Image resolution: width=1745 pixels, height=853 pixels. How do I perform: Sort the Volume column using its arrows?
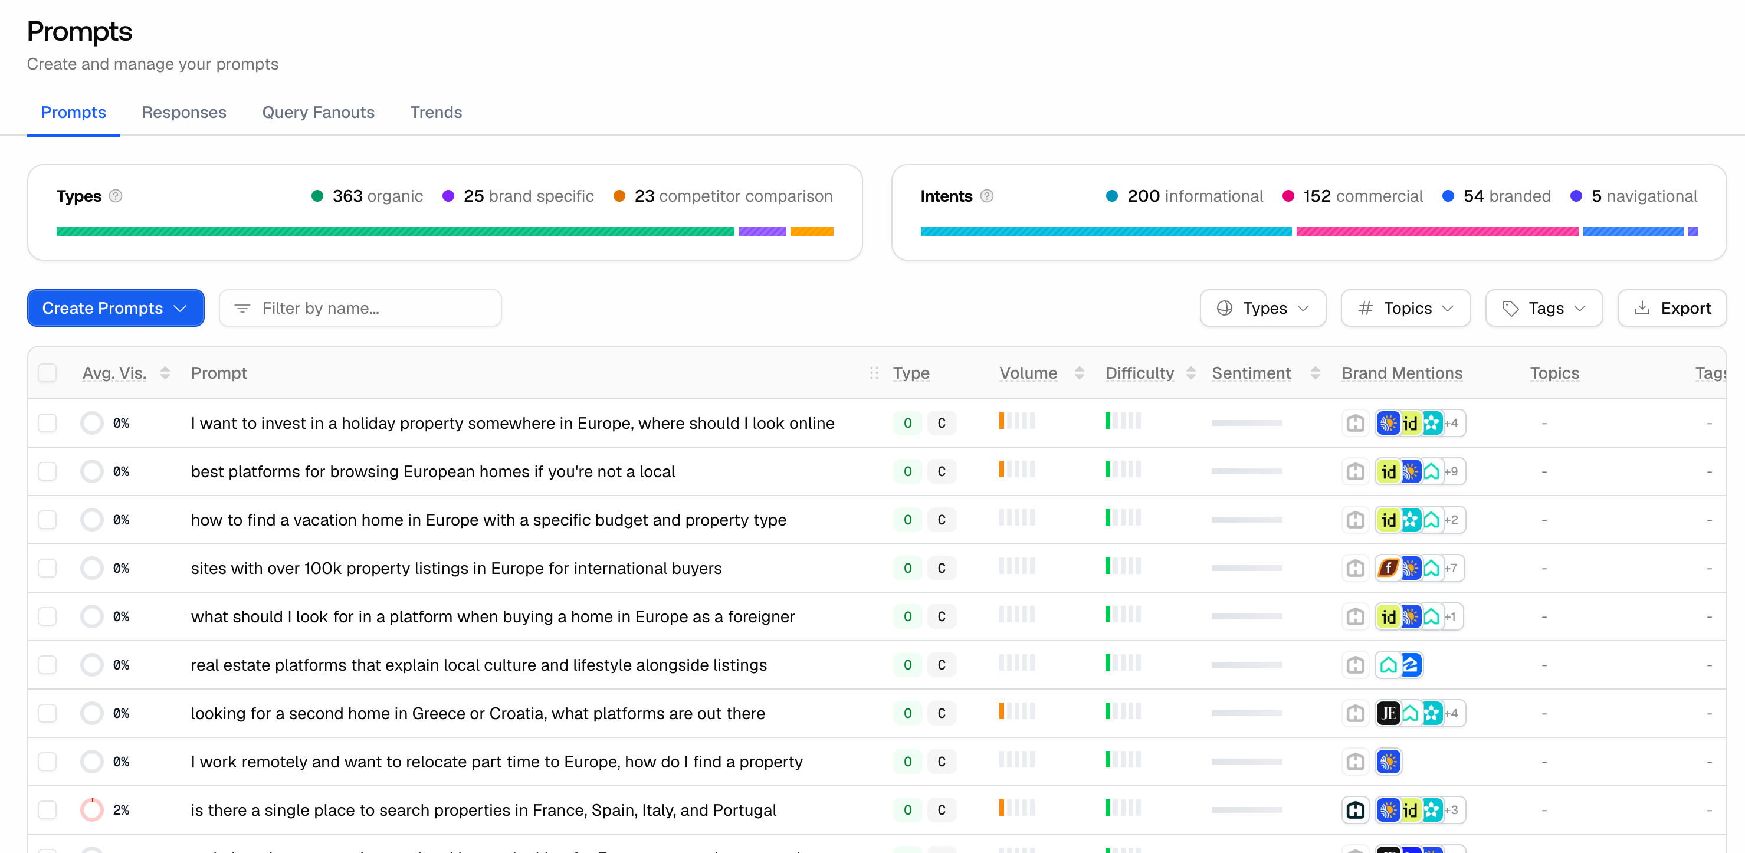[x=1079, y=373]
